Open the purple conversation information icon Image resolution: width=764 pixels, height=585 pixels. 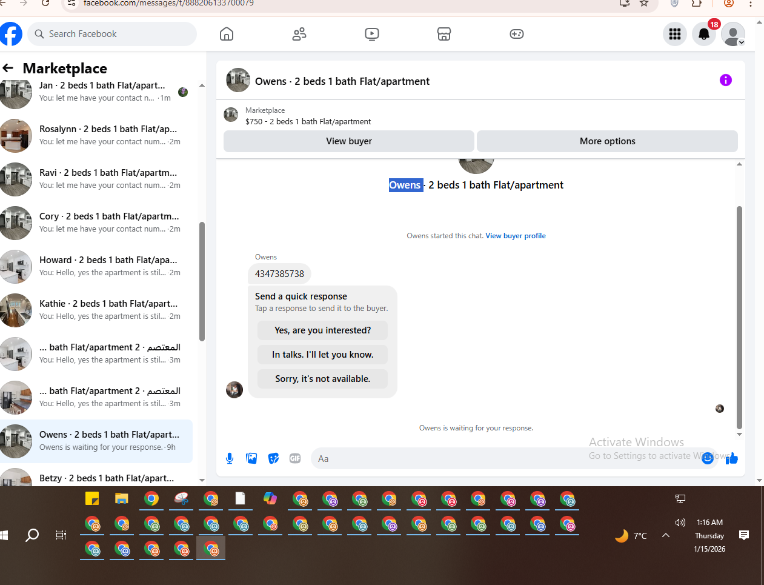click(726, 80)
